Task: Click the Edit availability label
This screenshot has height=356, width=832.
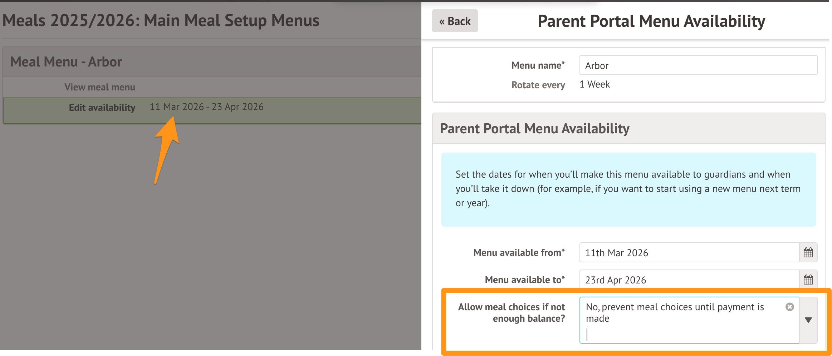Action: tap(102, 108)
